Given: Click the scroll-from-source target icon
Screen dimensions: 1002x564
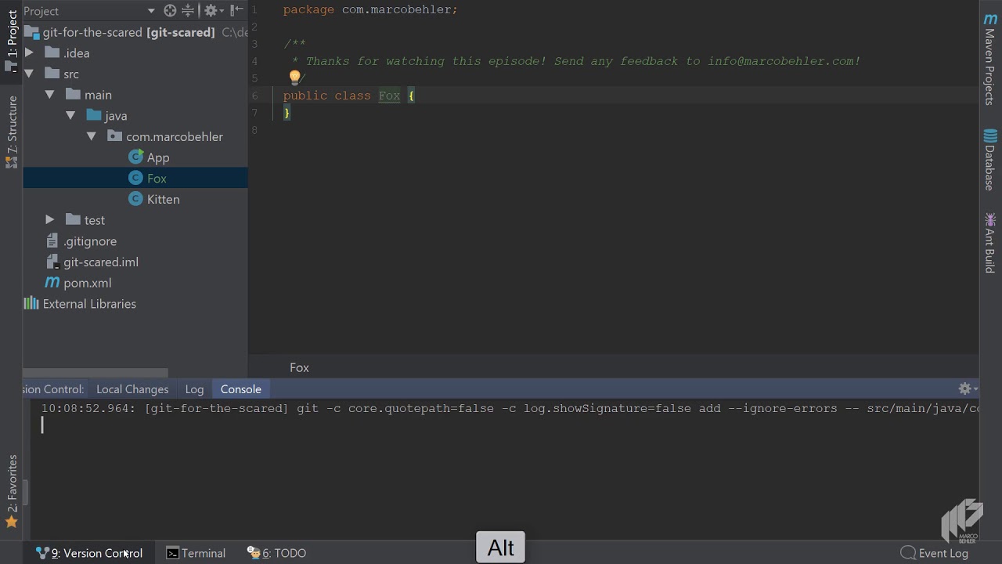Looking at the screenshot, I should click(x=170, y=11).
